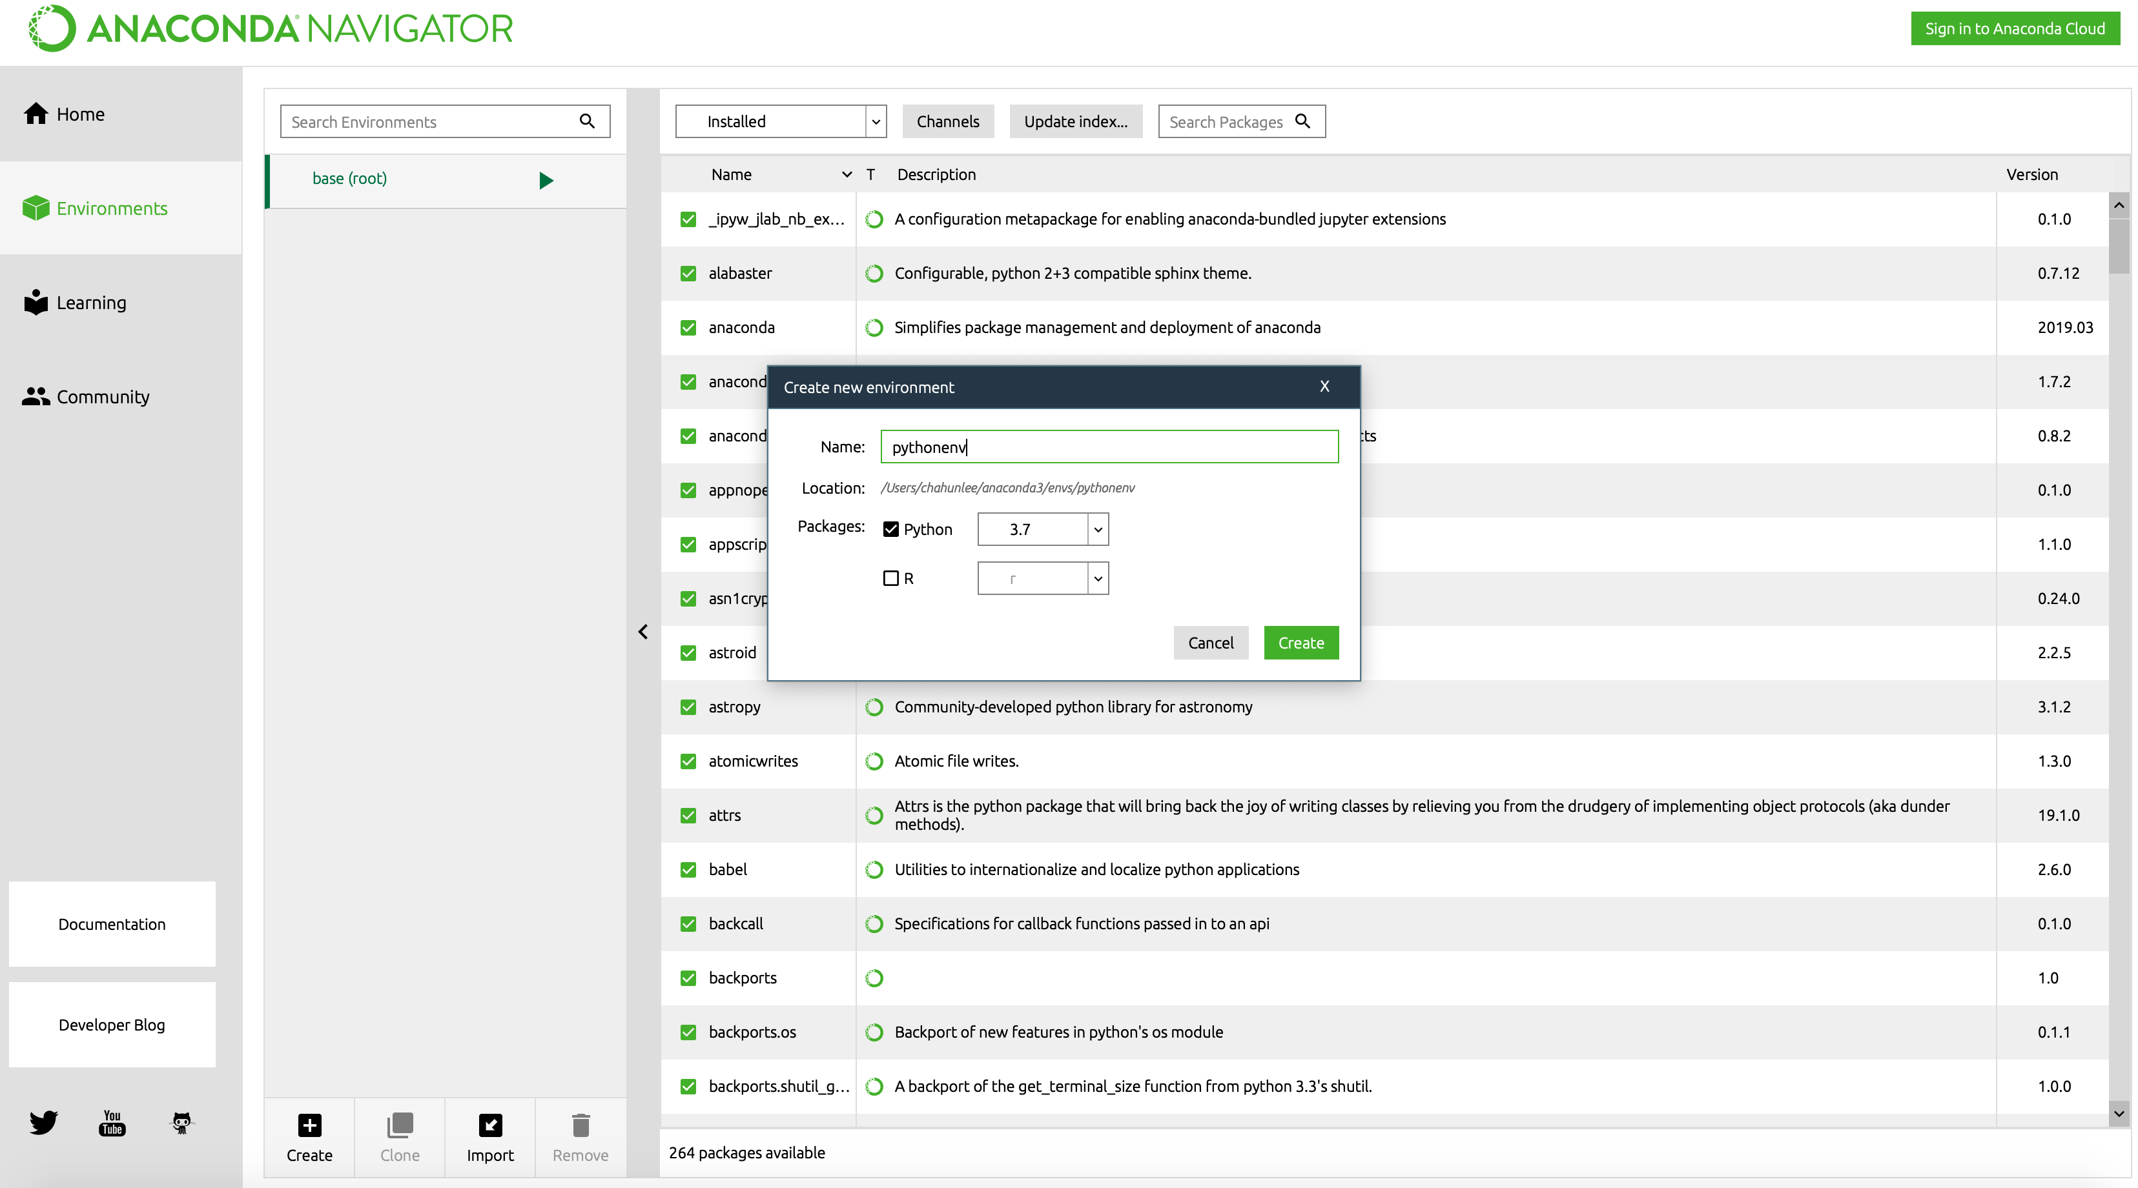Close the Create new environment dialog
2138x1188 pixels.
coord(1324,387)
